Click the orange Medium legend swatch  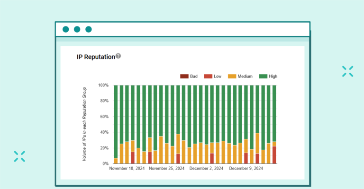(232, 76)
